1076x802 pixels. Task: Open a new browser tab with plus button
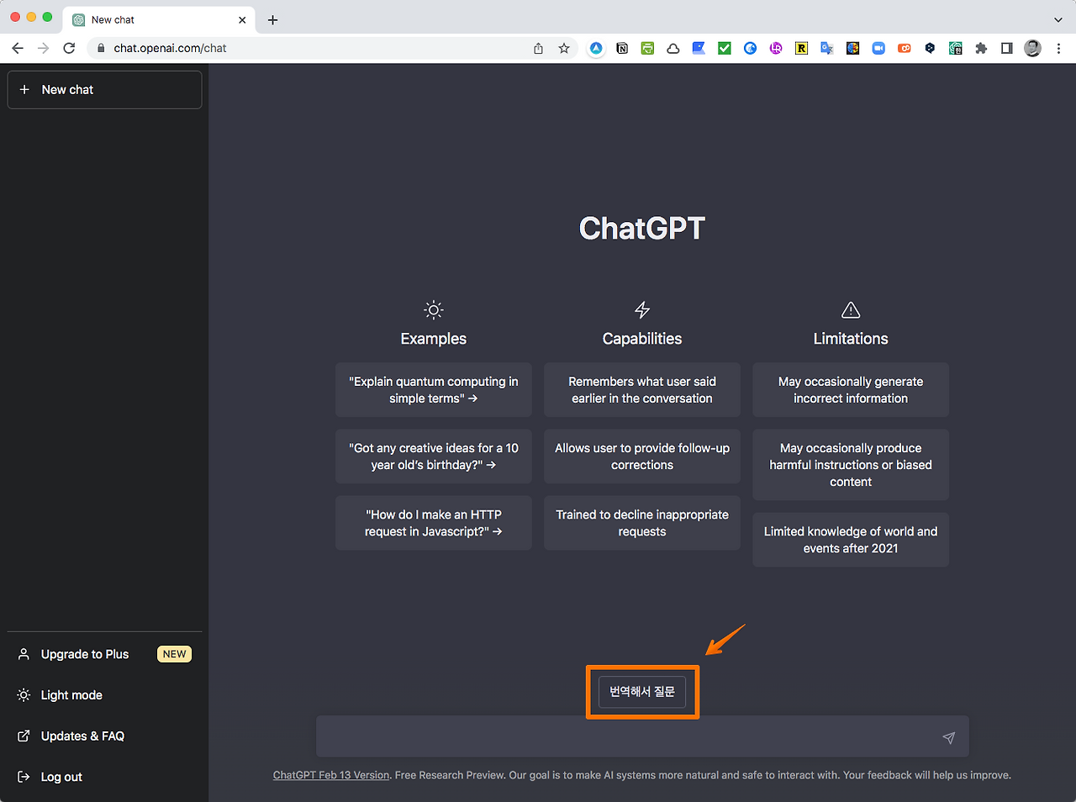pos(272,19)
